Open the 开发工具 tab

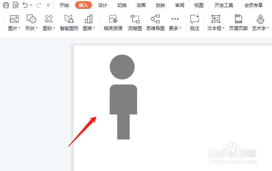tap(224, 5)
